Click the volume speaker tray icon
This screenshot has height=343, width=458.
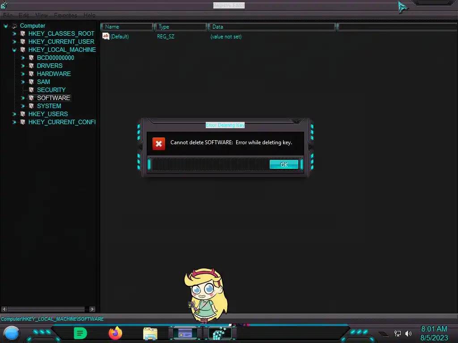[x=408, y=333]
